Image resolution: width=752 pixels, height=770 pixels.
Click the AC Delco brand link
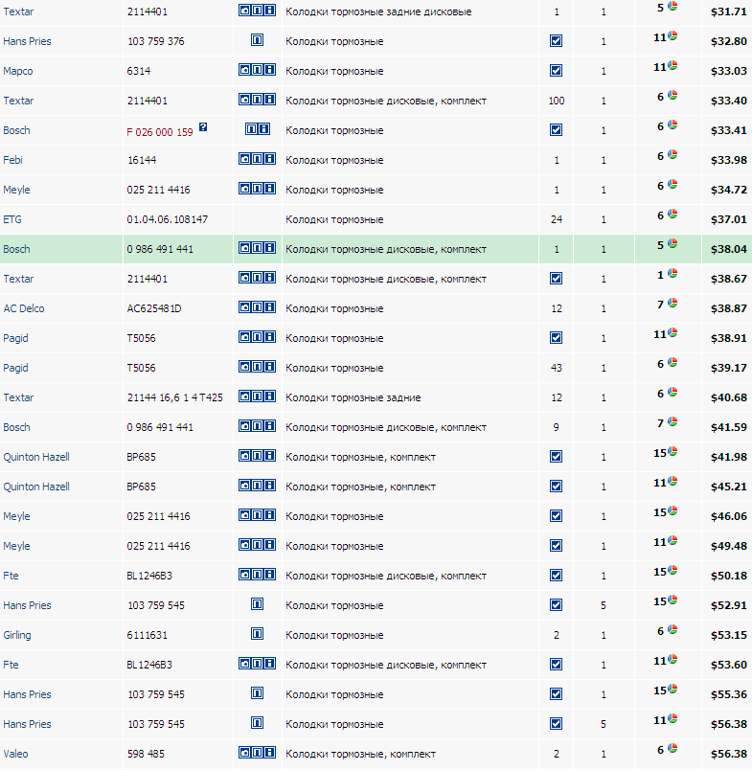coord(24,308)
